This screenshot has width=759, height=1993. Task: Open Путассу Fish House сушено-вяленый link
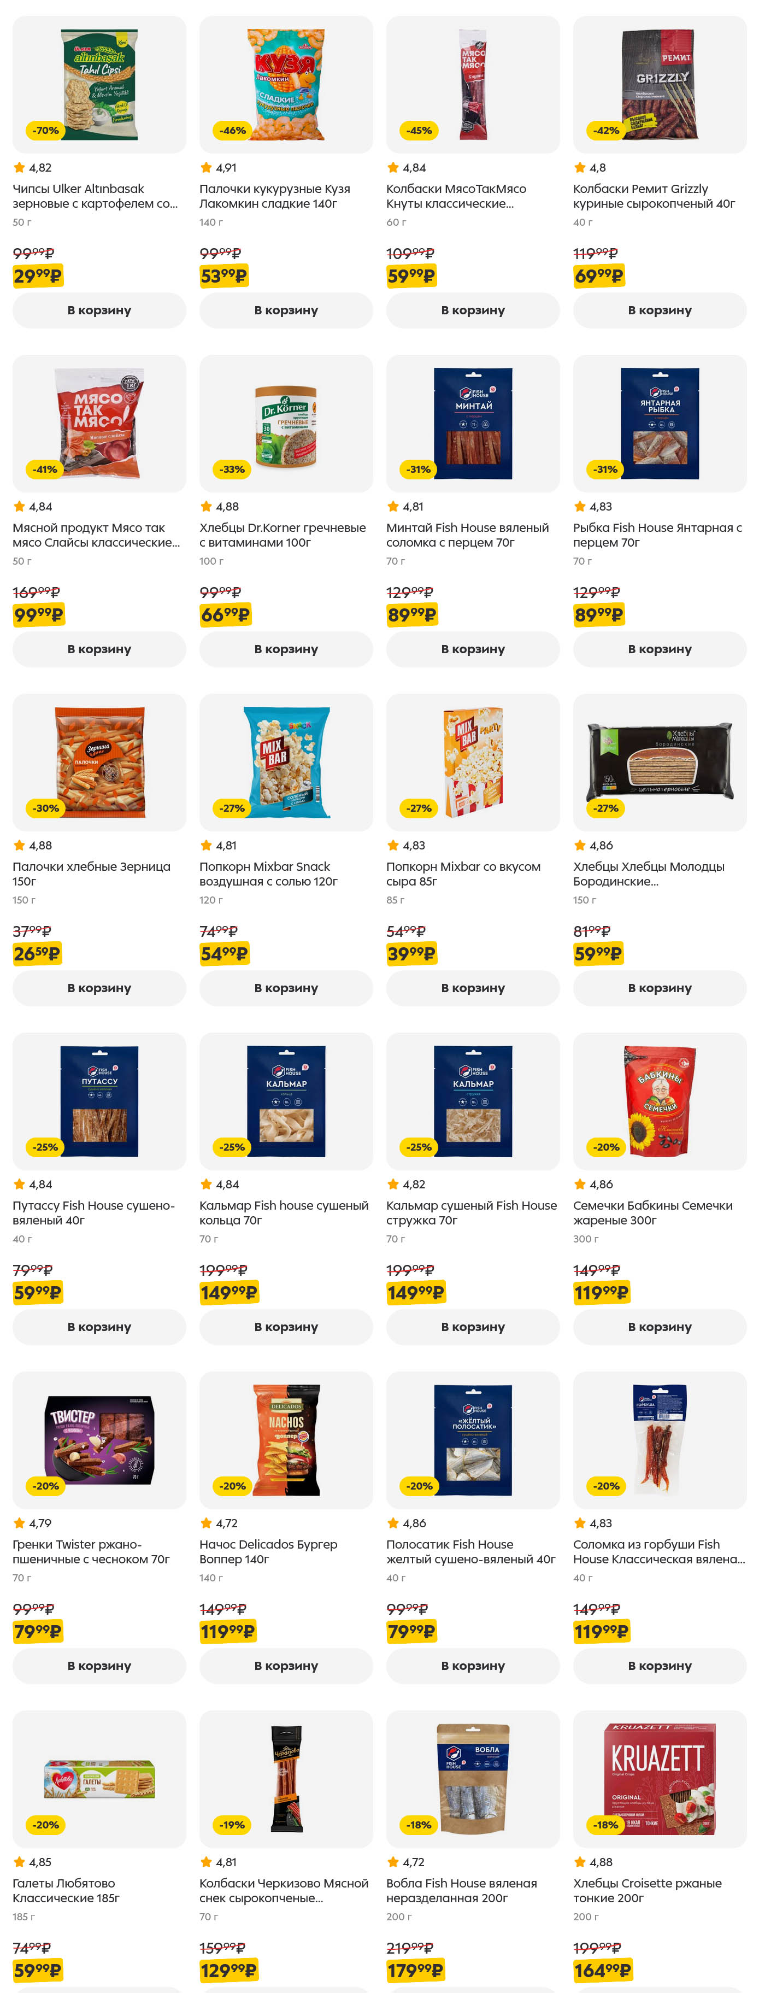click(x=93, y=1212)
